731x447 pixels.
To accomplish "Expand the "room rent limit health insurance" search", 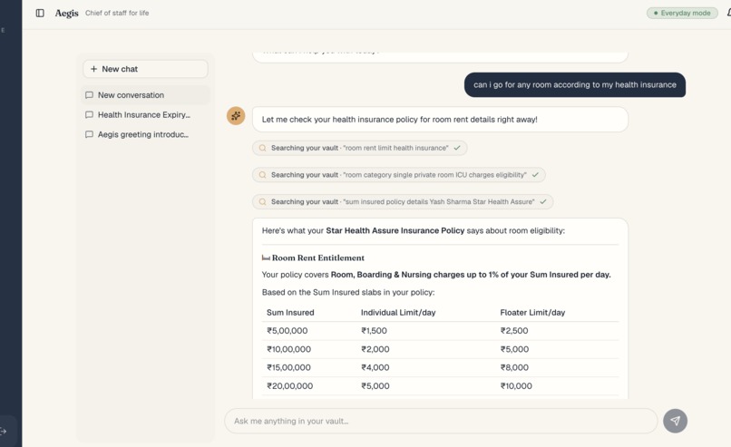I will [359, 148].
